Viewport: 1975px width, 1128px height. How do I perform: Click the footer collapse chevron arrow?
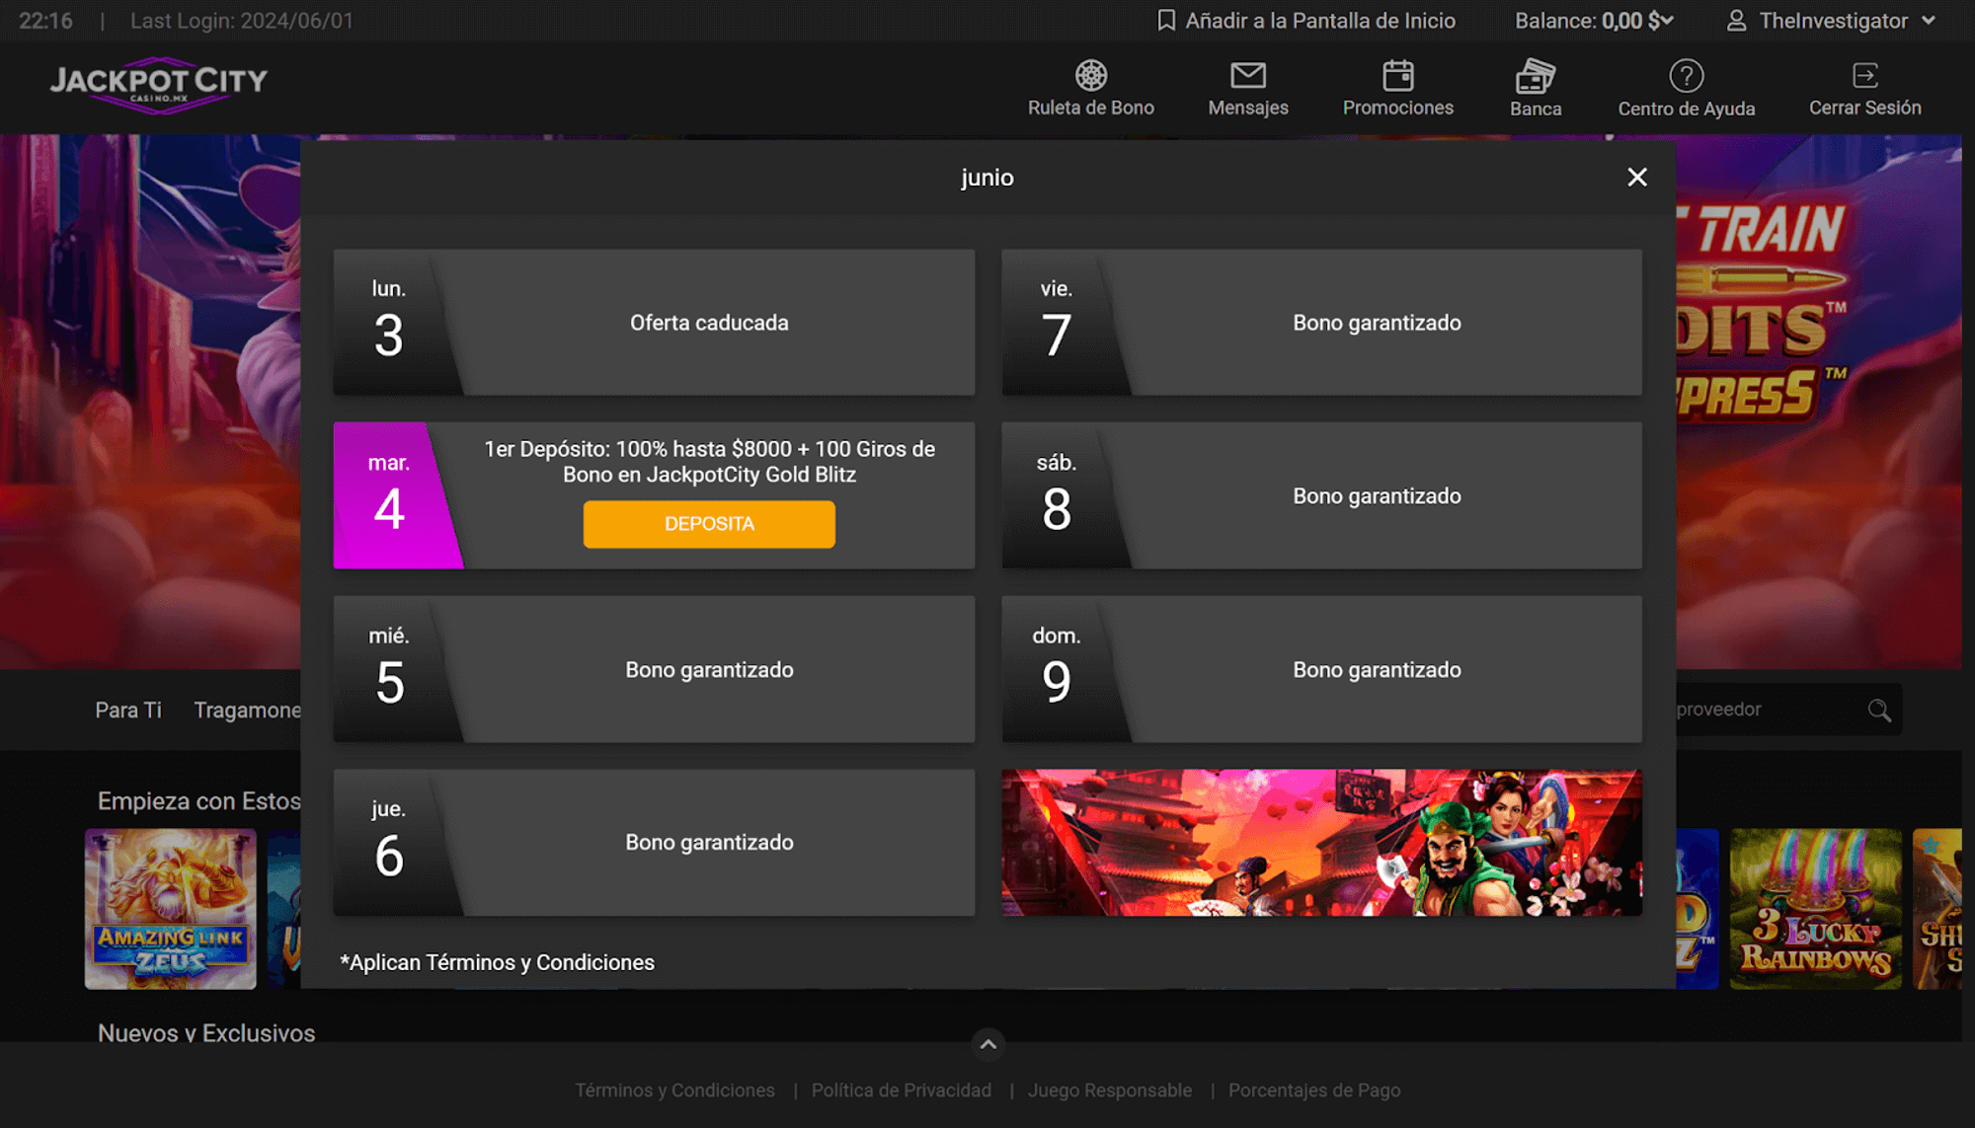987,1044
